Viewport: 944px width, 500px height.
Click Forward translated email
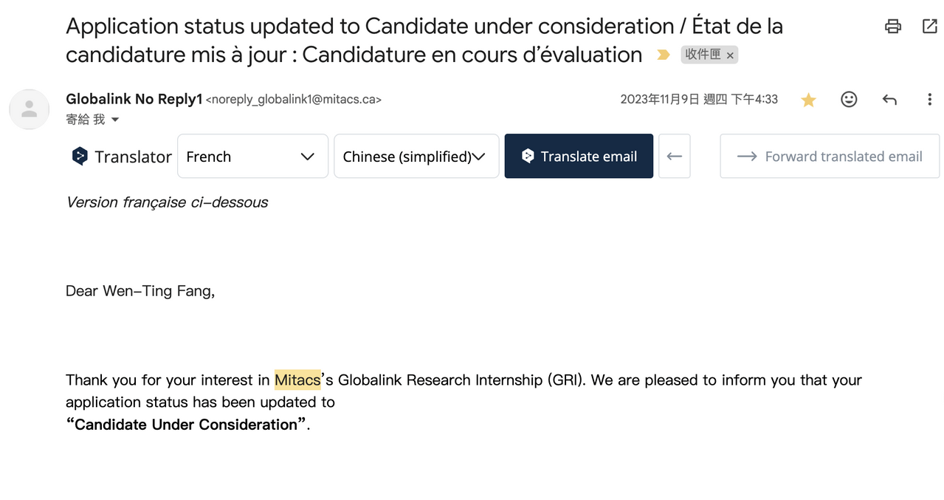click(829, 156)
